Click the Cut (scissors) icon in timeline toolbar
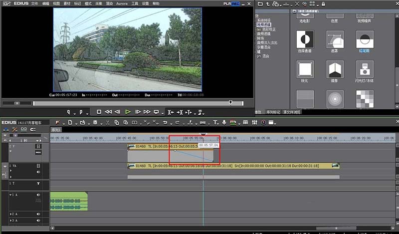The image size is (399, 234). 108,123
